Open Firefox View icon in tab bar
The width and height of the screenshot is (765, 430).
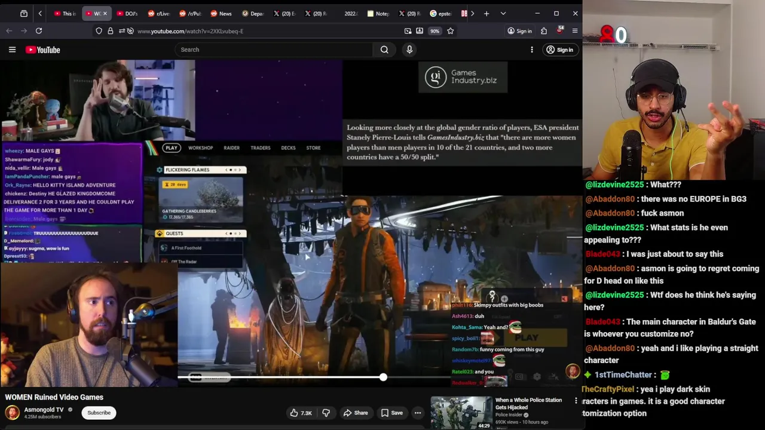(24, 13)
